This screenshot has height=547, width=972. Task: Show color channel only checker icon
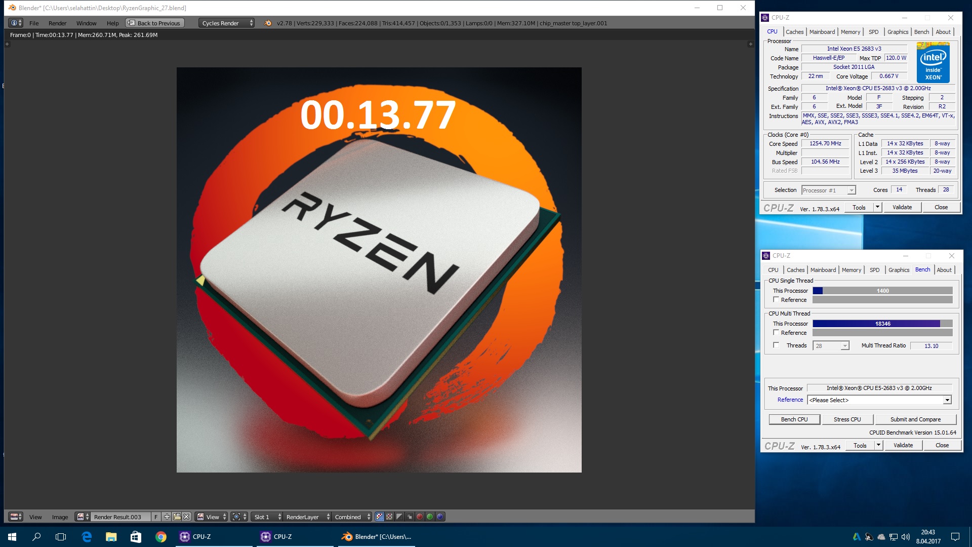point(389,517)
